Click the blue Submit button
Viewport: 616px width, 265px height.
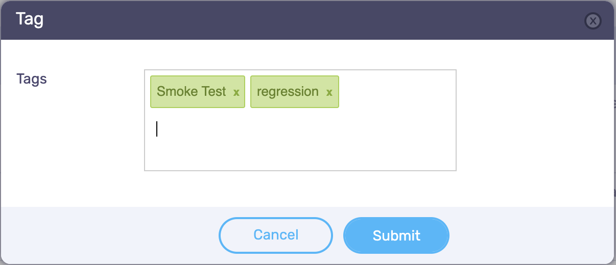(396, 235)
